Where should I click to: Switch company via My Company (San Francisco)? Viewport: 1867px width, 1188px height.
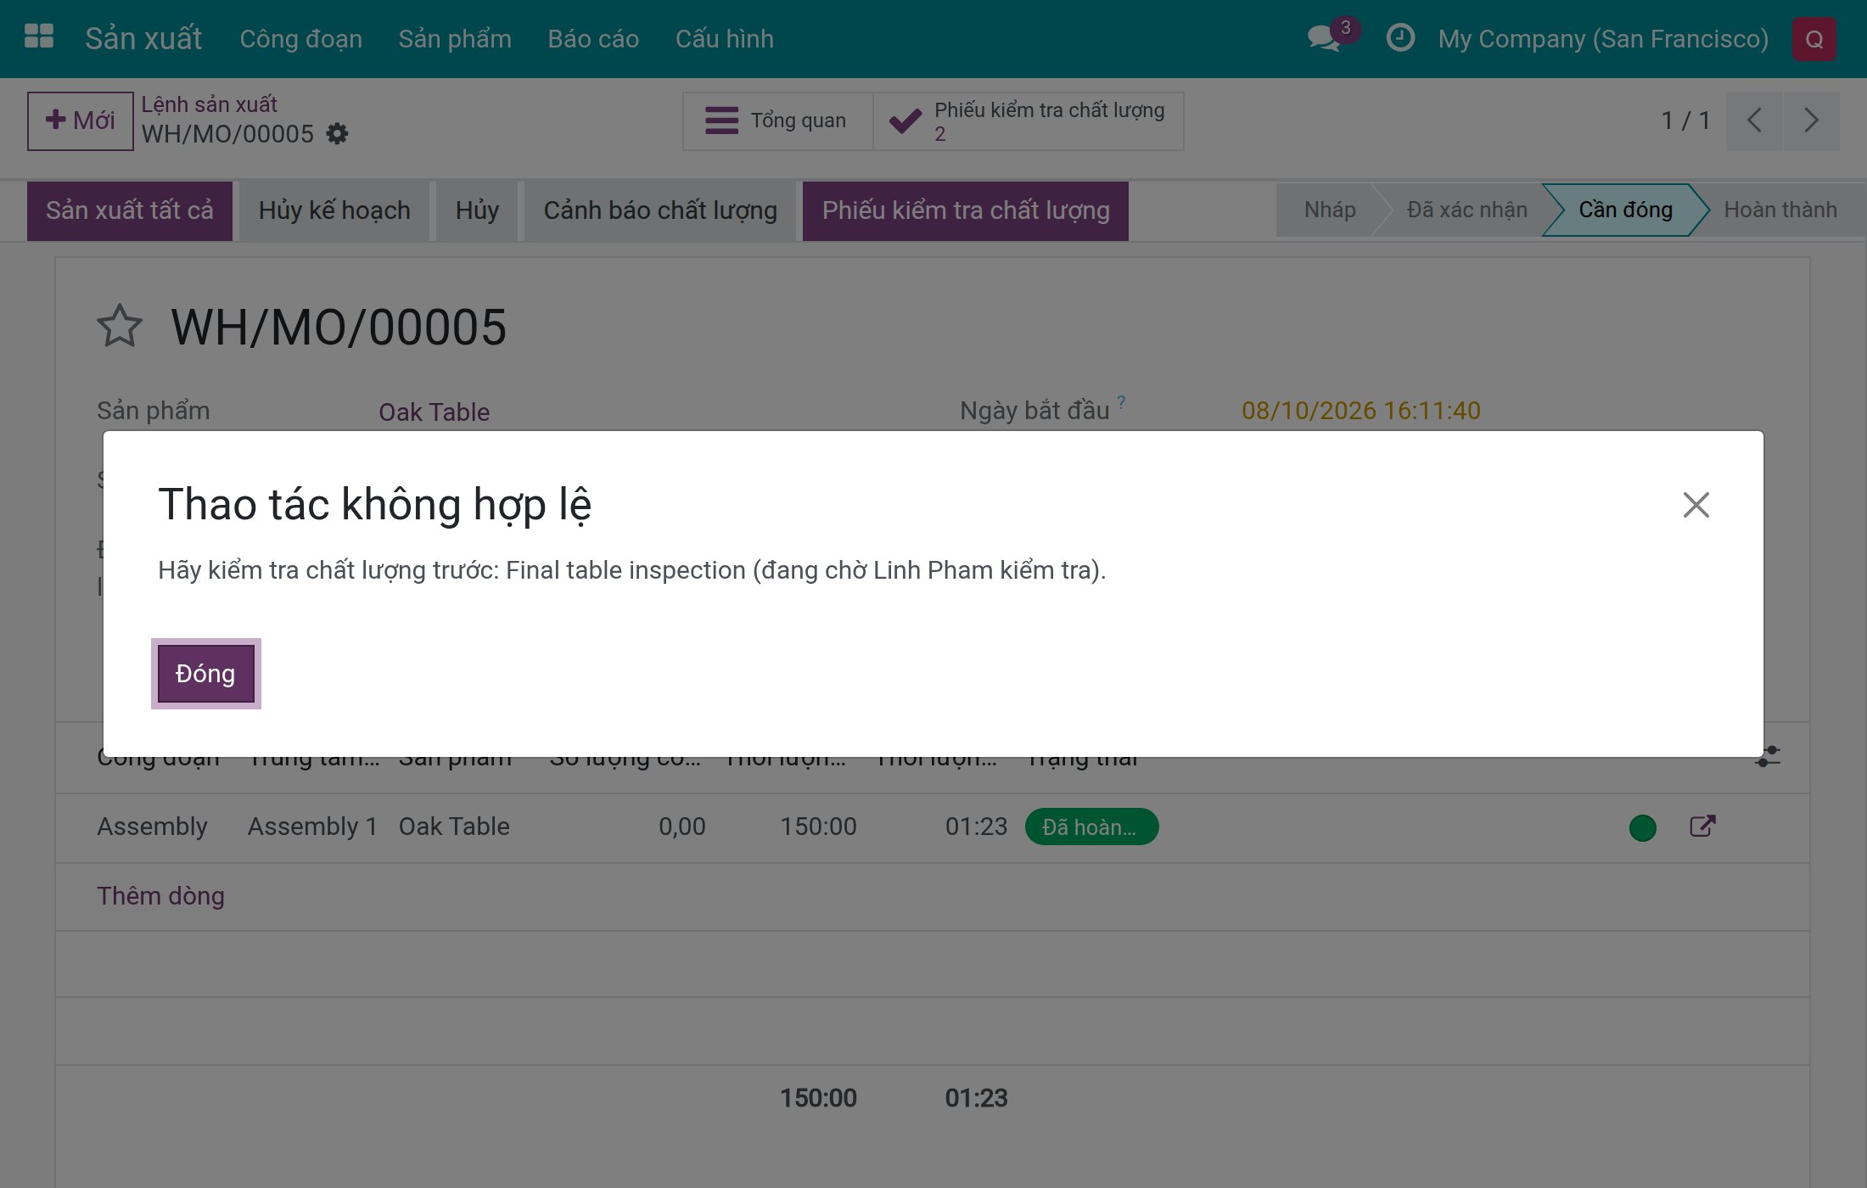(1603, 39)
